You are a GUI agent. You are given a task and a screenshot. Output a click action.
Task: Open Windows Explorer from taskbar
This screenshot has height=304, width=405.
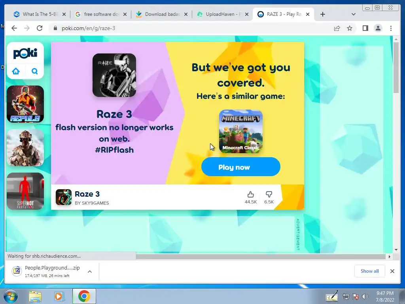pyautogui.click(x=35, y=296)
